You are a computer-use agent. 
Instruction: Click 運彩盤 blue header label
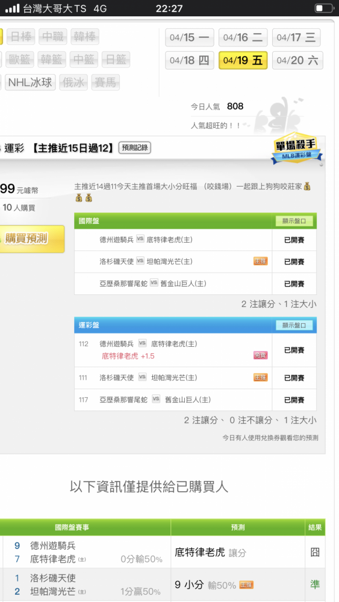click(89, 325)
